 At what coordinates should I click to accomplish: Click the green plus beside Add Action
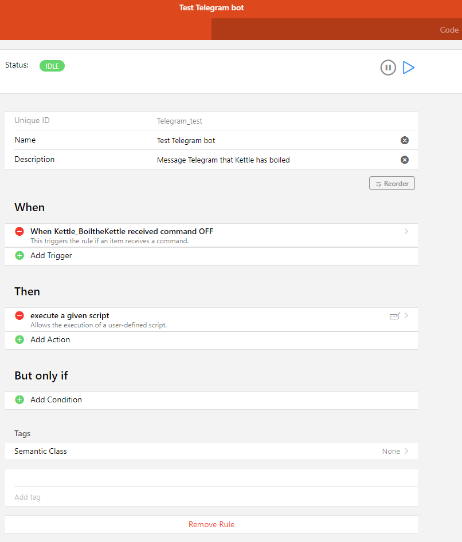[x=19, y=340]
